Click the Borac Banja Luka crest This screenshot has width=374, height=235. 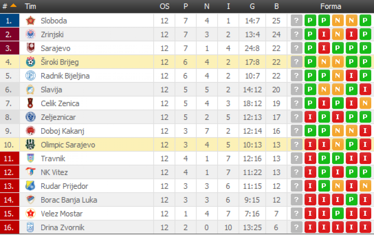31,200
